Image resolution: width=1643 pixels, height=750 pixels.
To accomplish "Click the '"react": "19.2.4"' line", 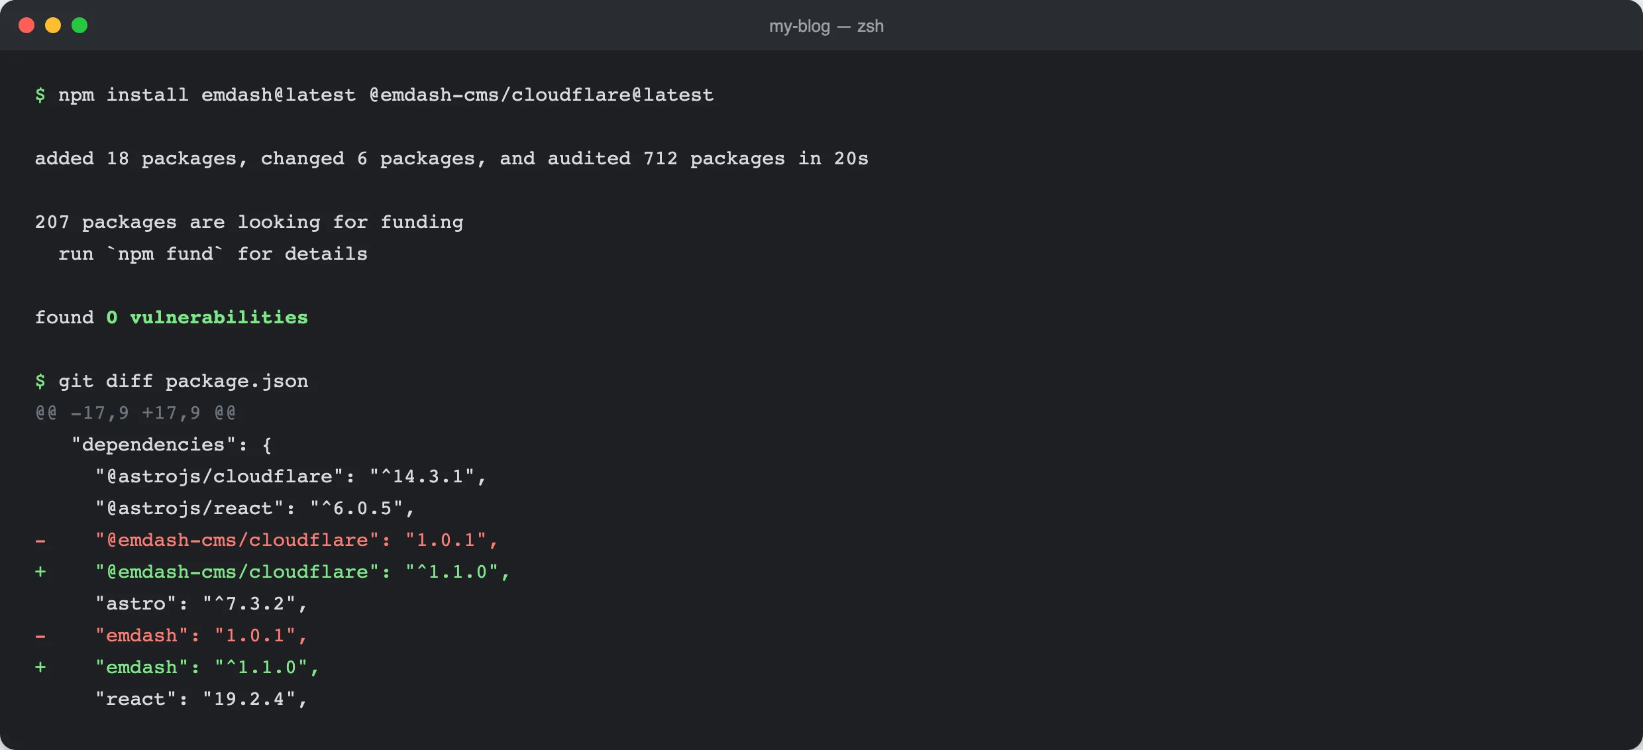I will 201,699.
